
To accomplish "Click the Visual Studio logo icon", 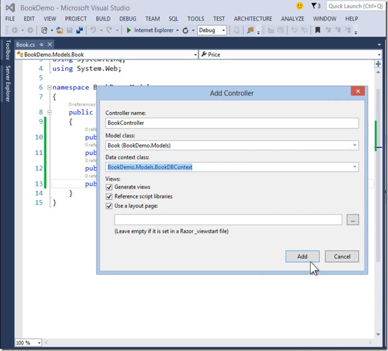I will pyautogui.click(x=10, y=8).
